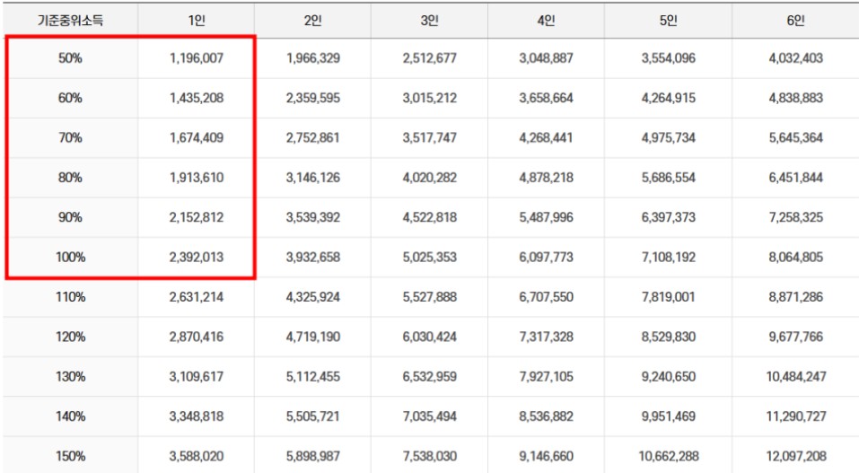The image size is (859, 473).
Task: Click the cell 3,048,887
Action: coord(547,58)
